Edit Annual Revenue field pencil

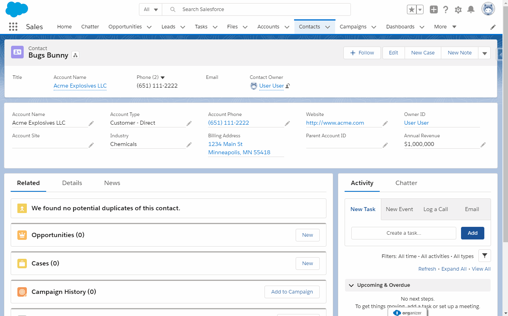(x=483, y=145)
